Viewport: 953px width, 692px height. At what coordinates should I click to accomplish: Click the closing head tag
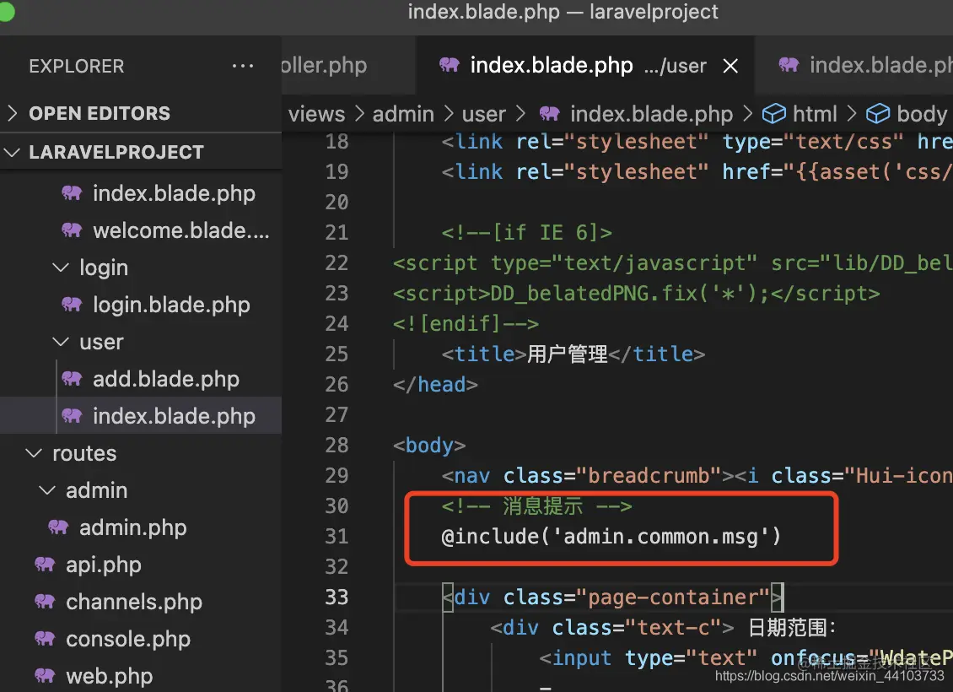[x=435, y=384]
